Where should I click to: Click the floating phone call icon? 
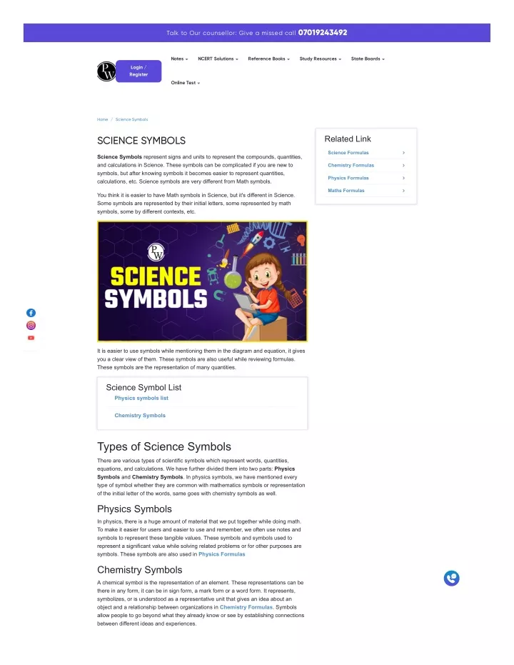click(x=451, y=578)
